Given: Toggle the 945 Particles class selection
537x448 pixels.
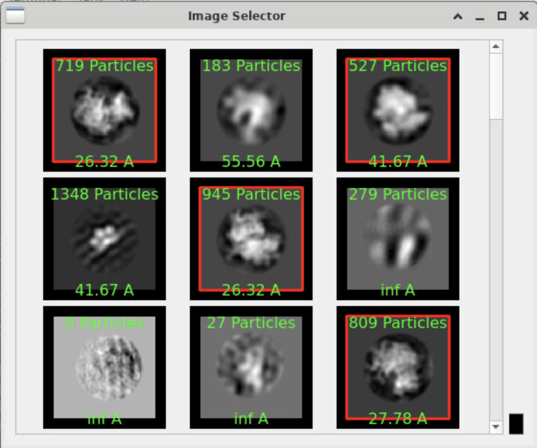Looking at the screenshot, I should tap(251, 239).
